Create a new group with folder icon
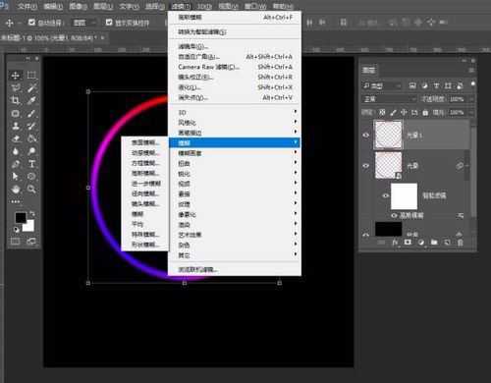 [434, 243]
